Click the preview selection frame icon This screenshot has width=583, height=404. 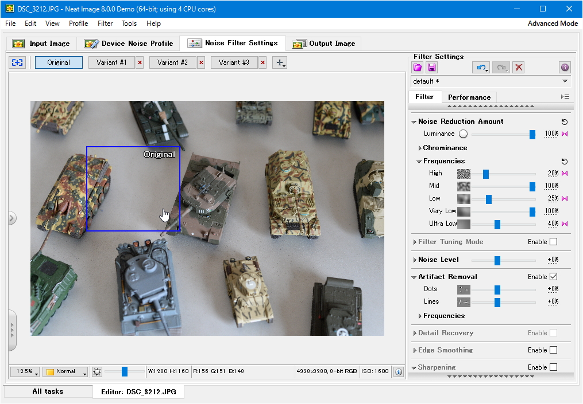[18, 62]
